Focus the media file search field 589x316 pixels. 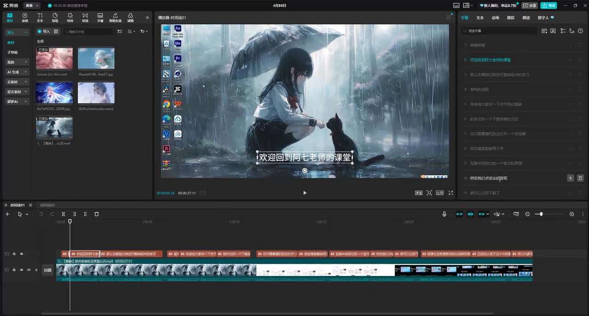pyautogui.click(x=88, y=32)
